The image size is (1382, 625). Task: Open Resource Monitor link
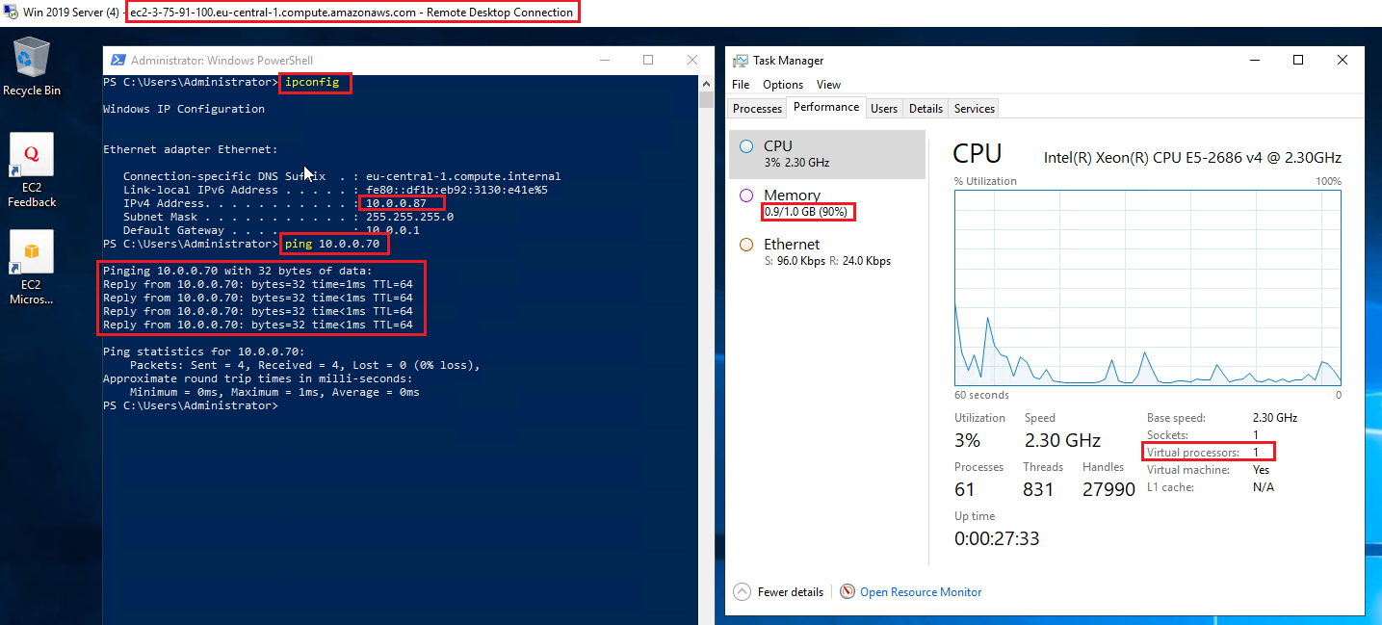[x=921, y=592]
